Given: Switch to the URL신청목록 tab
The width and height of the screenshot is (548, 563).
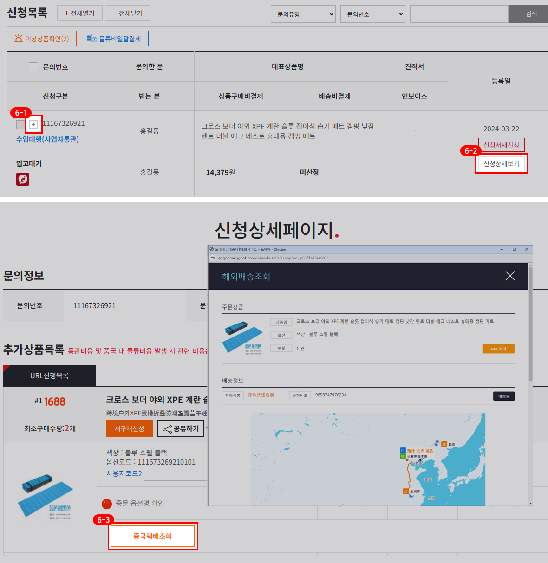Looking at the screenshot, I should click(x=50, y=375).
